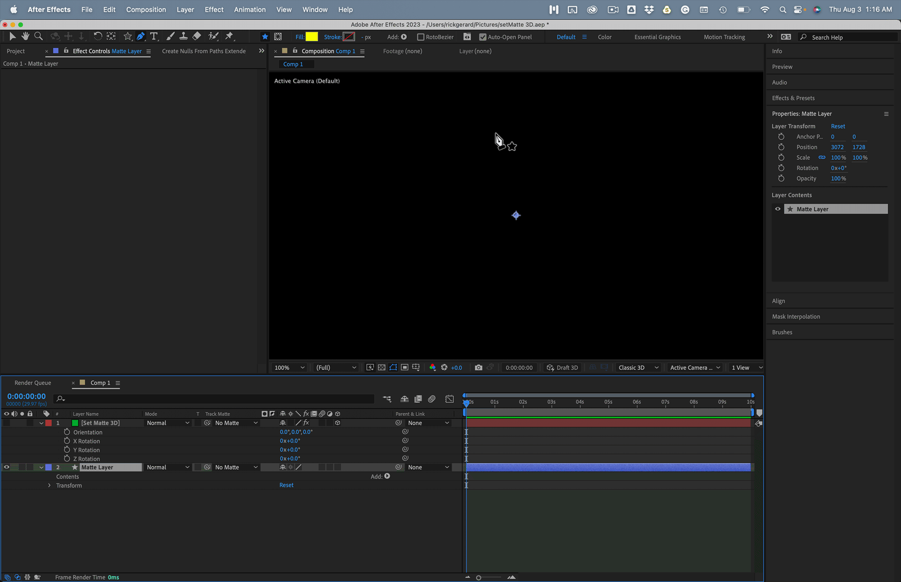
Task: Select the Star shape tool
Action: [x=128, y=36]
